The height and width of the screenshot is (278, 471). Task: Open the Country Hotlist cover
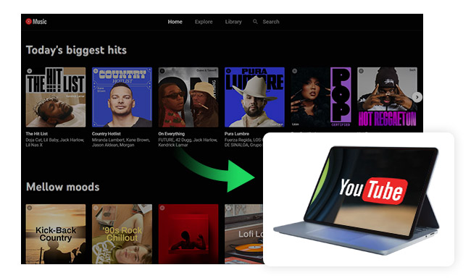(122, 97)
